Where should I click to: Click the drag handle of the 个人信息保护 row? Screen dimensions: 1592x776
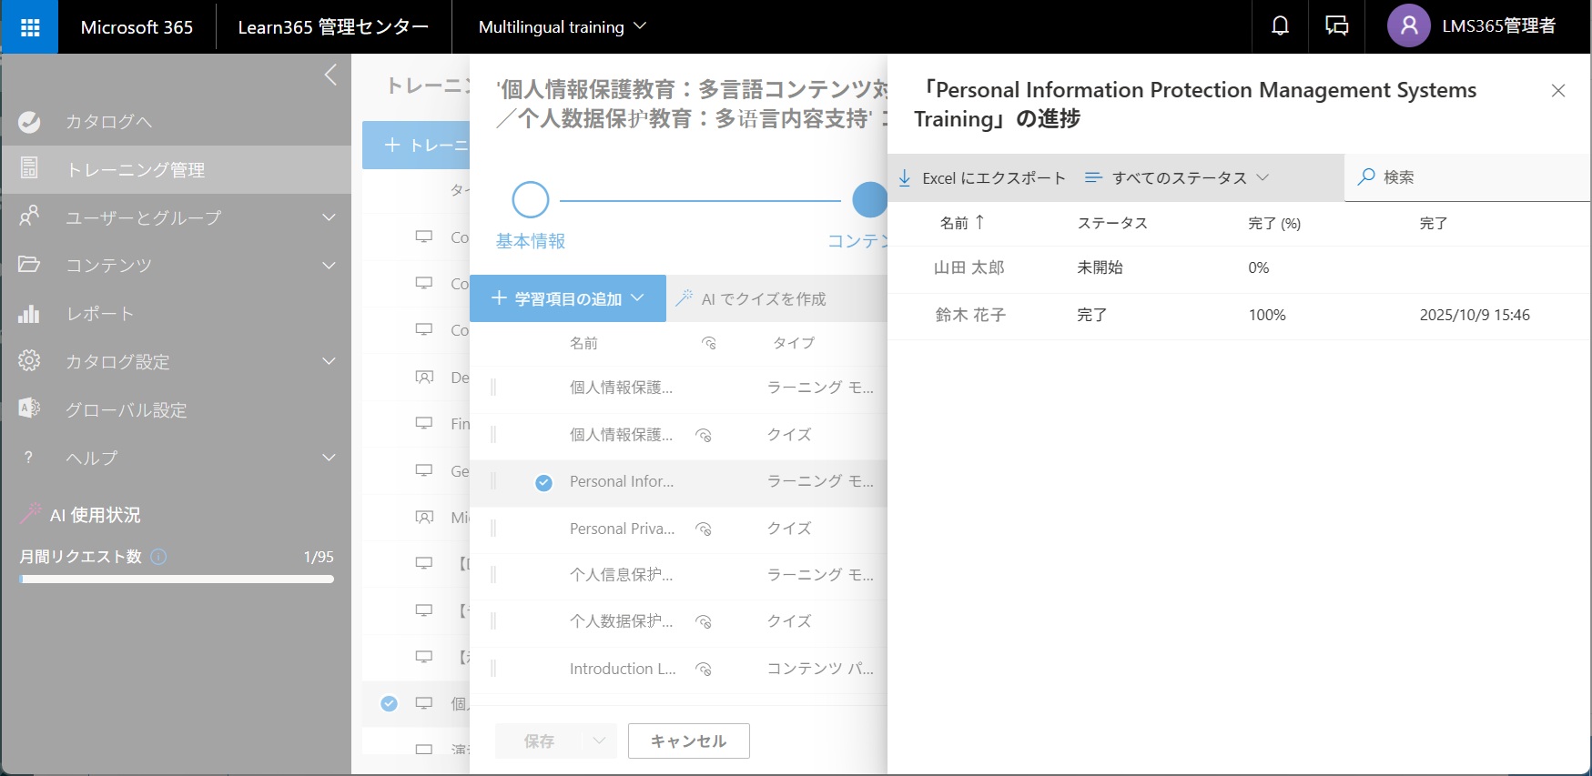[493, 575]
